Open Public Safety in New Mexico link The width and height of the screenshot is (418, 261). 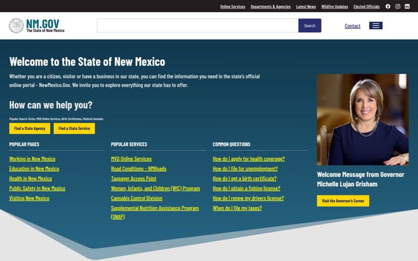[x=37, y=188]
